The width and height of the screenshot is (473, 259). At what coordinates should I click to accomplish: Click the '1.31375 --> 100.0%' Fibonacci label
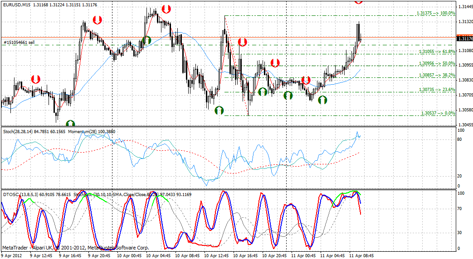[436, 13]
